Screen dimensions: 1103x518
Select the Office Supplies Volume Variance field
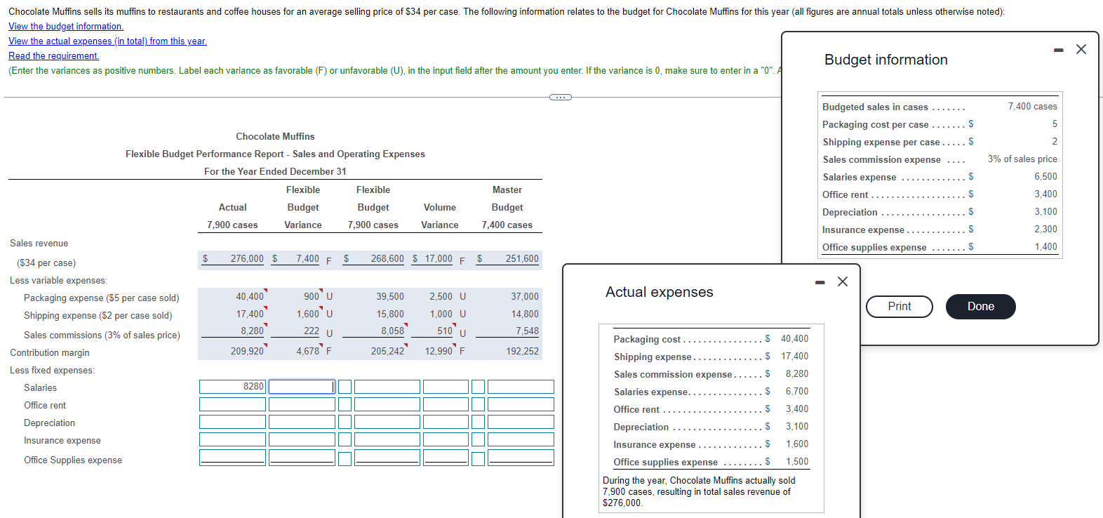coord(446,458)
